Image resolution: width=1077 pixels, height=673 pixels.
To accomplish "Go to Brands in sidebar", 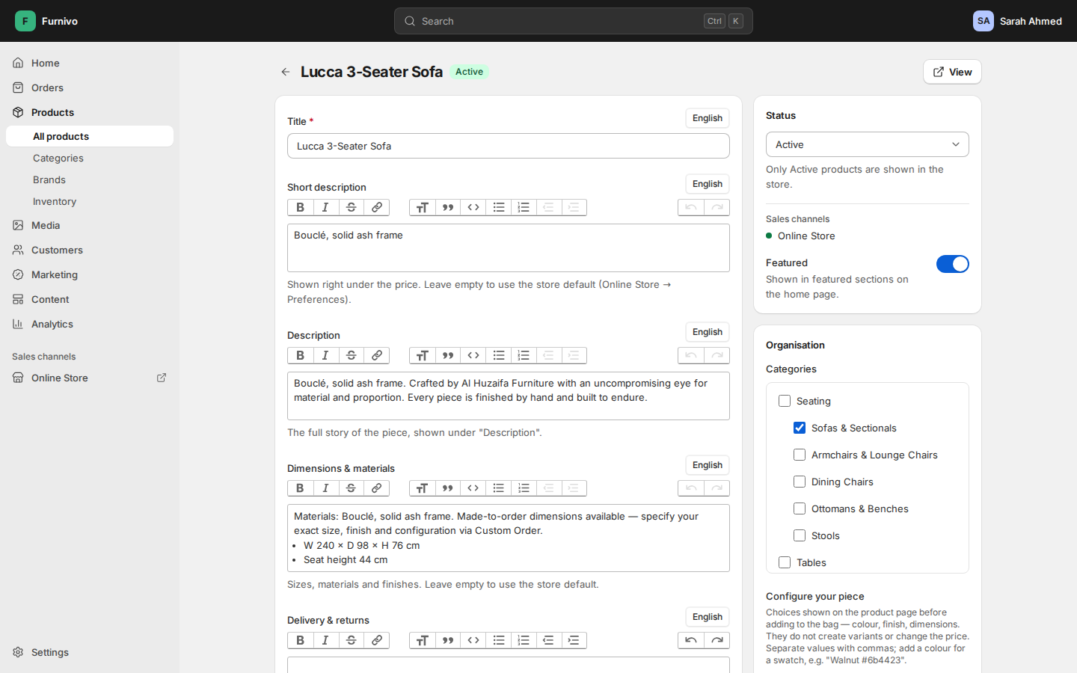I will pos(90,179).
